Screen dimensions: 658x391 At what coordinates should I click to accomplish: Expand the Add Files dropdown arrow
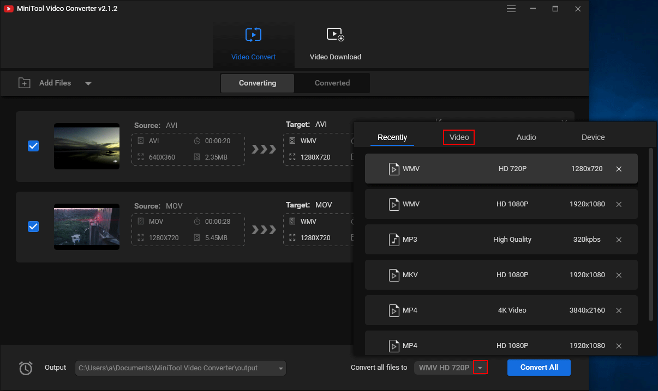coord(88,84)
